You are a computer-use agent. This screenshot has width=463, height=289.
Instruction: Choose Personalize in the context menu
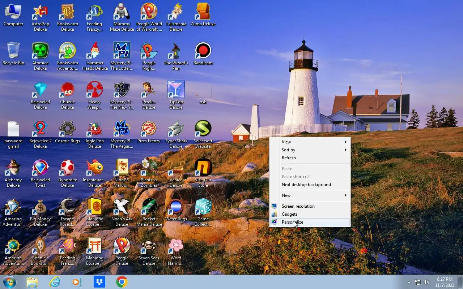(310, 222)
